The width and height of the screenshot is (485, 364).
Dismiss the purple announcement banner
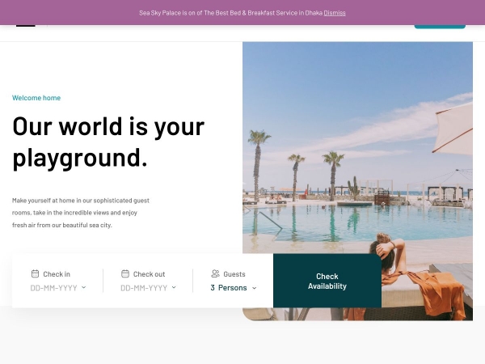pyautogui.click(x=335, y=13)
